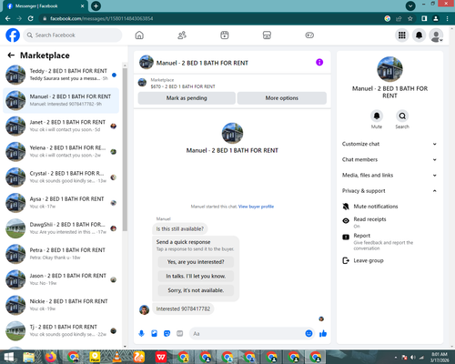Click the chat header title Manuel - 2 BED 1 BATH FOR RENT
Screen dimensions: 455x364
tap(202, 63)
